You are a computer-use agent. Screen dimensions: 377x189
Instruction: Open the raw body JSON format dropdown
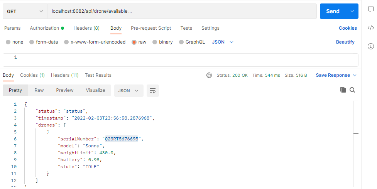point(223,42)
